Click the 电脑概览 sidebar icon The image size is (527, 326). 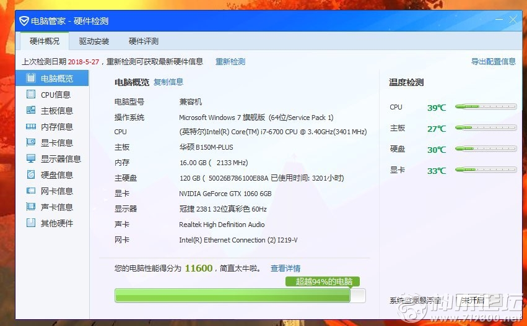pos(31,78)
